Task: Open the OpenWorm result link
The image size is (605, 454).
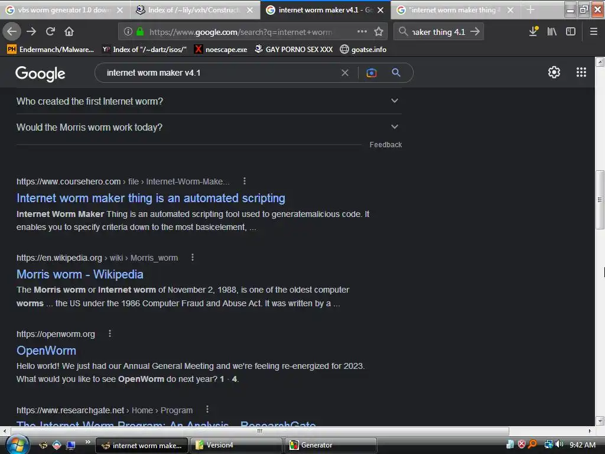Action: click(46, 351)
